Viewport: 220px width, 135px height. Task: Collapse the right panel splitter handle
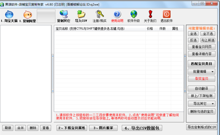point(185,73)
